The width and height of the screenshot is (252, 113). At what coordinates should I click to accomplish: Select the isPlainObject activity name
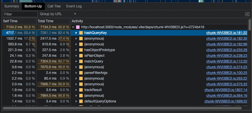click(x=94, y=56)
